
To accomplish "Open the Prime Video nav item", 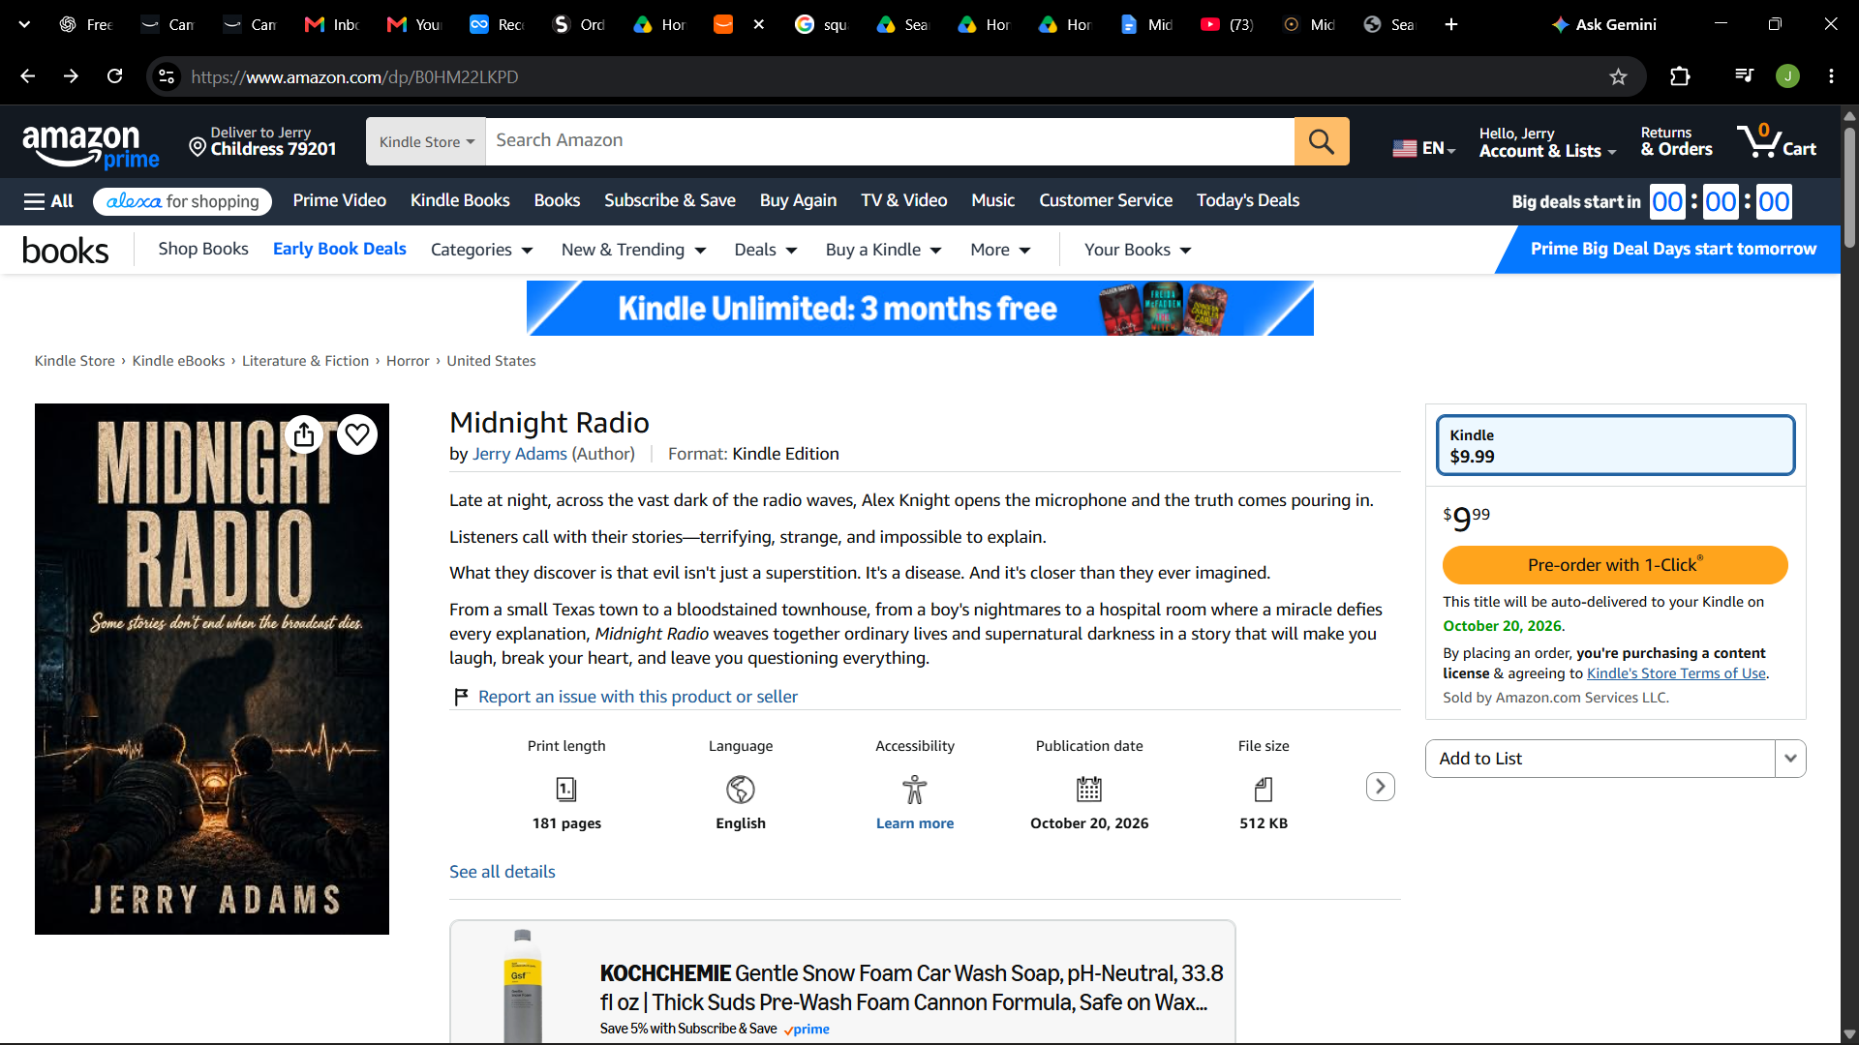I will 340,200.
